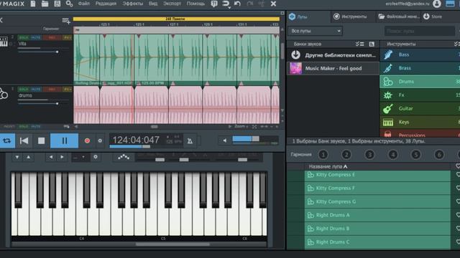
Task: Select the 'Music Maker - Feel good' sound bank
Action: (333, 69)
